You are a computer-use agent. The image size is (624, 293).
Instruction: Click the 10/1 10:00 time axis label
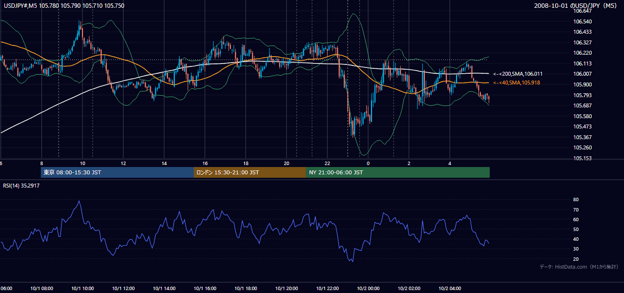83,288
